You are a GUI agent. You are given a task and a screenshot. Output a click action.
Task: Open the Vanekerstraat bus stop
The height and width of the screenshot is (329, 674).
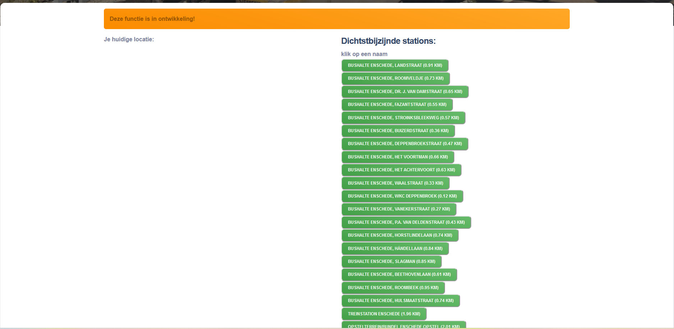[399, 209]
